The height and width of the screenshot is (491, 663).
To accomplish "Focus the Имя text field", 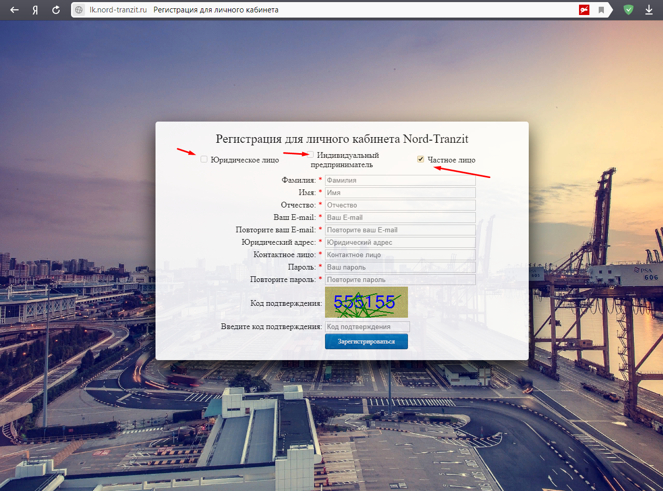I will coord(400,193).
